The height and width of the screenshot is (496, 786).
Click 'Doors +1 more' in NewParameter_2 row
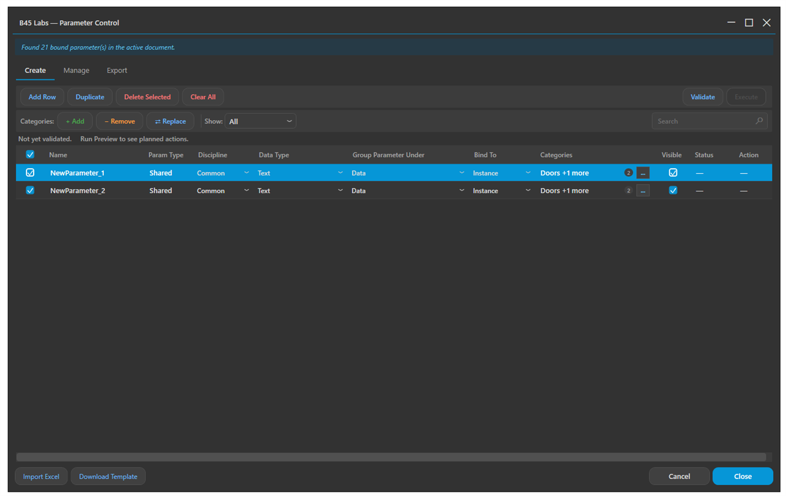click(x=564, y=191)
